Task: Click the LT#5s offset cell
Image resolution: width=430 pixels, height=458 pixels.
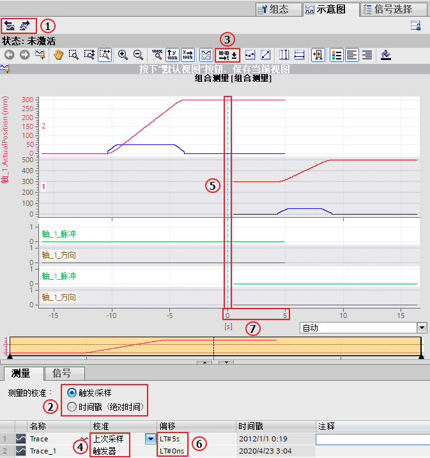Action: point(170,439)
